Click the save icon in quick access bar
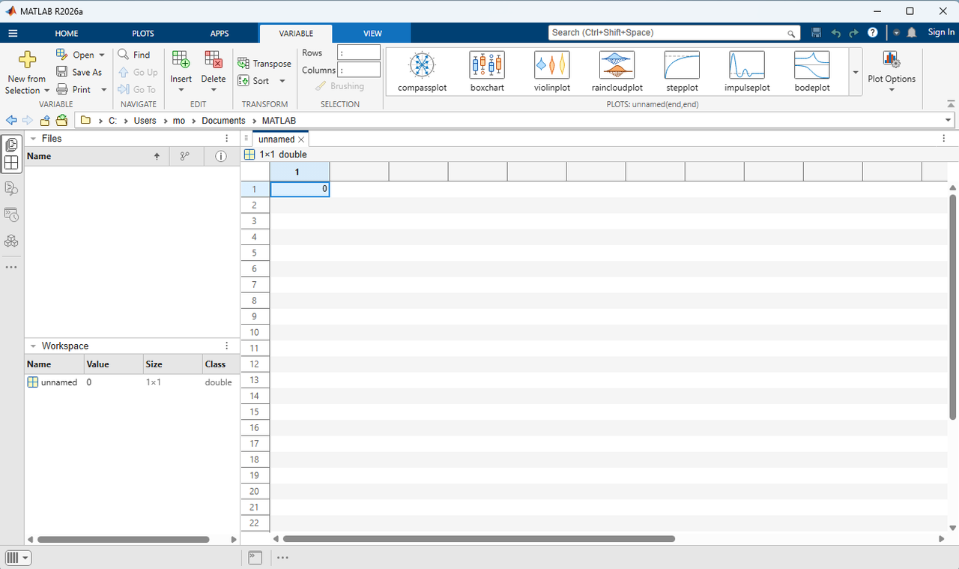The width and height of the screenshot is (959, 569). tap(817, 33)
